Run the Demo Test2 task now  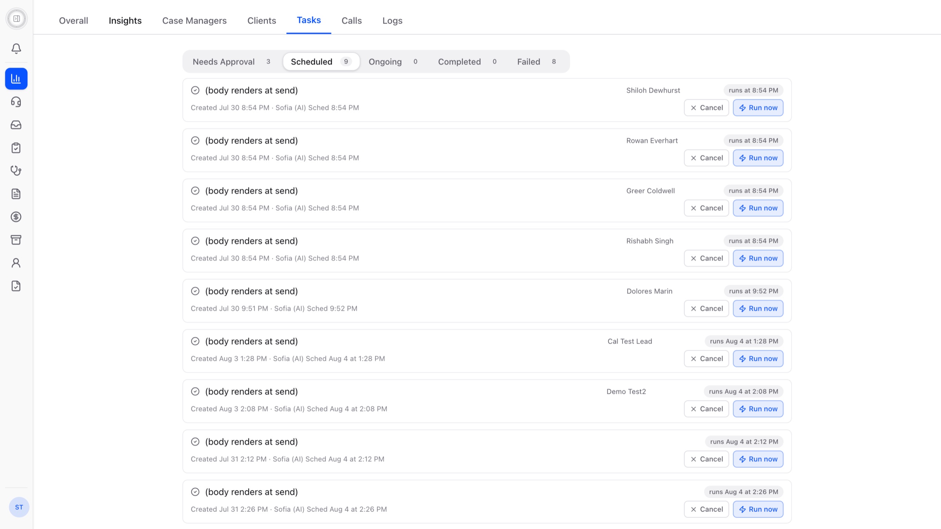758,409
